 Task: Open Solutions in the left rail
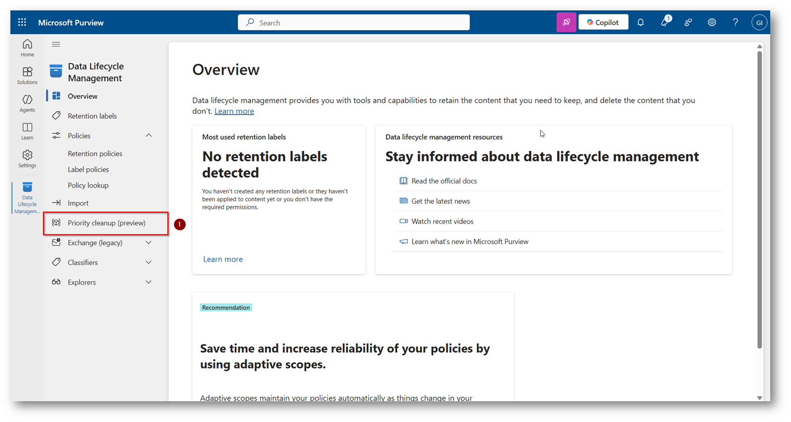[27, 76]
